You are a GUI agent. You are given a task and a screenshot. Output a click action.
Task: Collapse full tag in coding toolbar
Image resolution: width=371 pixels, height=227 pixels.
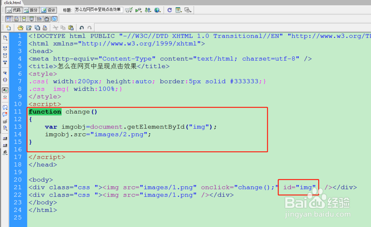tap(5, 49)
